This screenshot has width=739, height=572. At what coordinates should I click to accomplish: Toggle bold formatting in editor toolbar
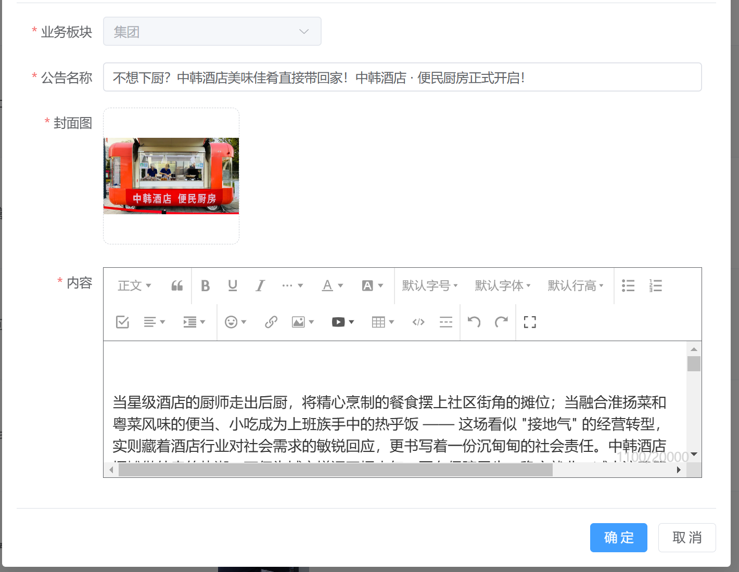coord(206,285)
